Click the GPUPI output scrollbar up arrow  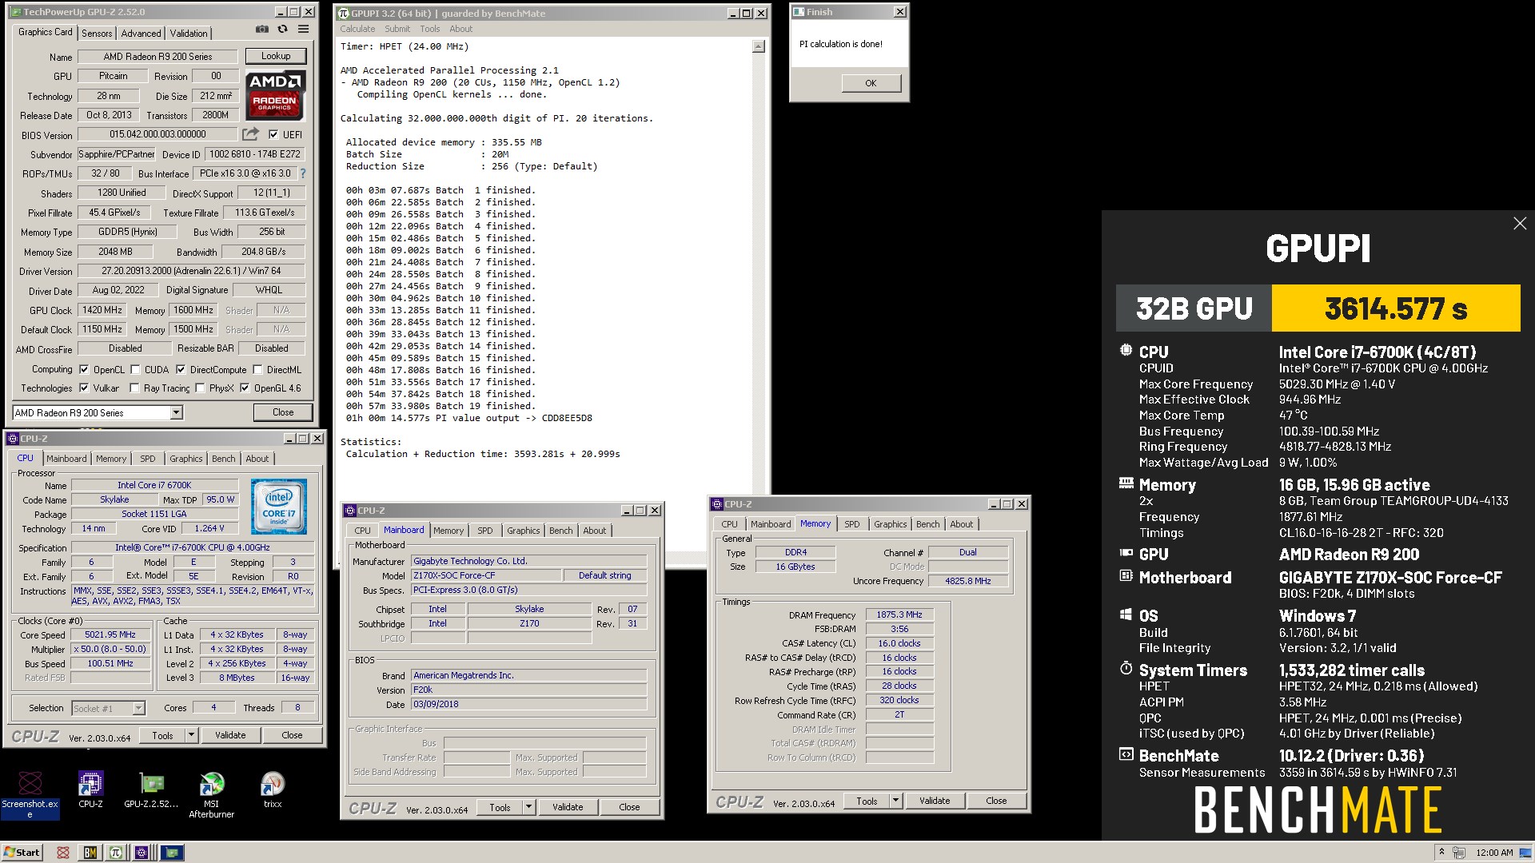click(x=758, y=47)
